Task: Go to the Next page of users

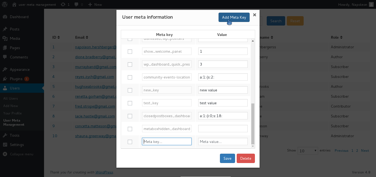Action: point(365,151)
